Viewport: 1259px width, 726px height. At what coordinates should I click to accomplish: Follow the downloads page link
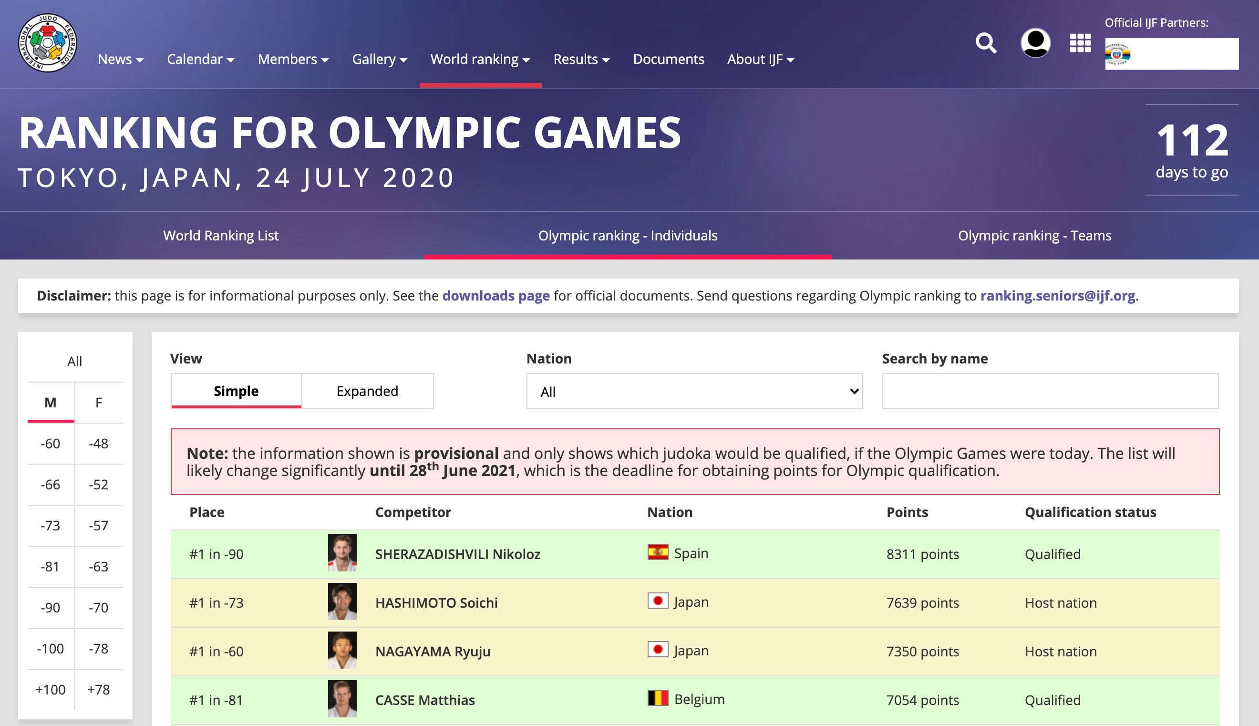tap(495, 296)
